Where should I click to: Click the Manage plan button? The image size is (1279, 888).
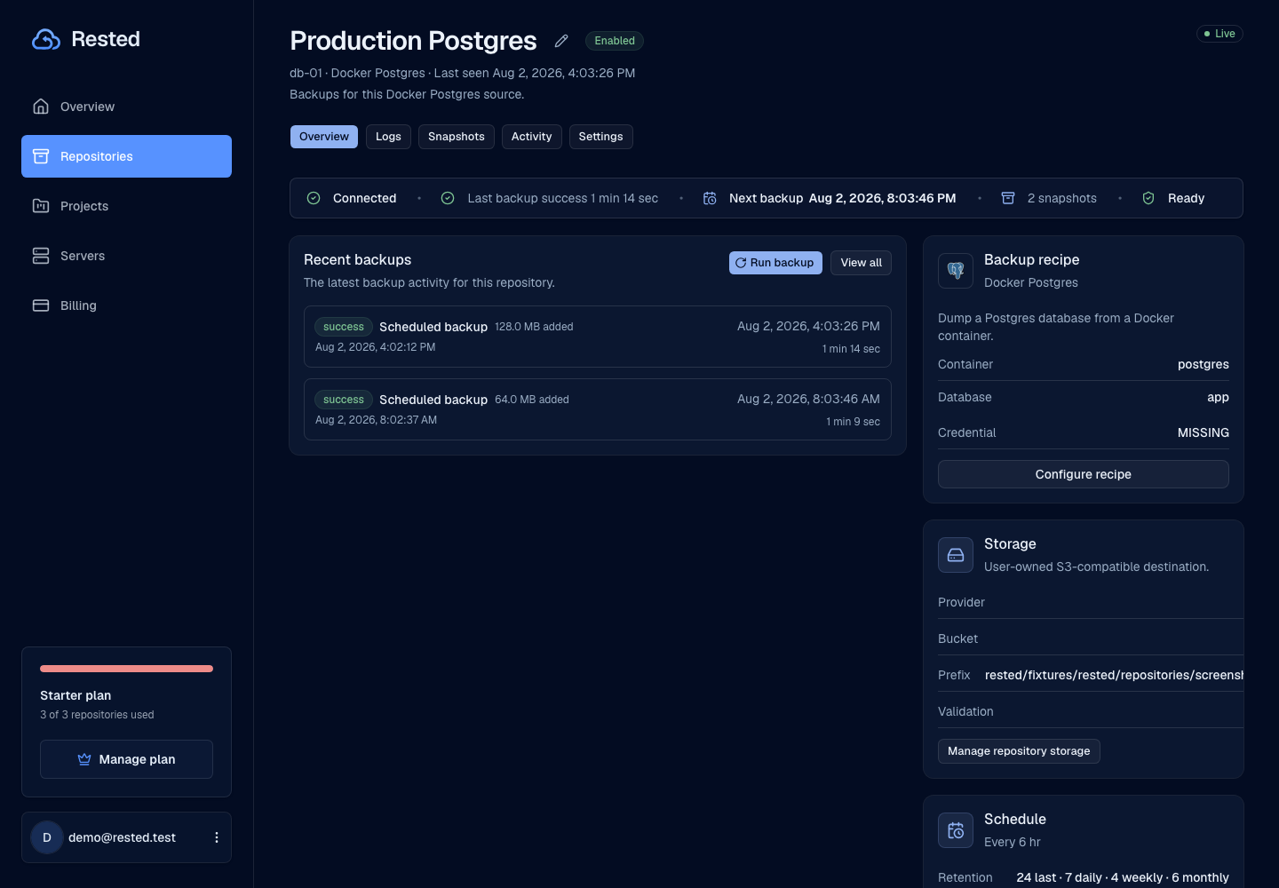click(x=126, y=759)
